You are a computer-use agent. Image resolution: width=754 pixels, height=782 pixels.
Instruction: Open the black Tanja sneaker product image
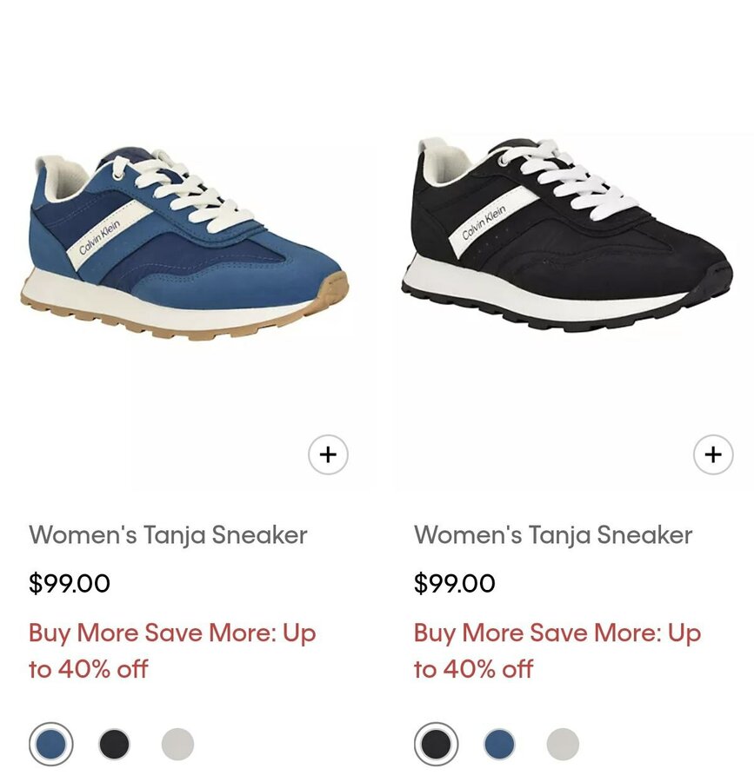[568, 235]
